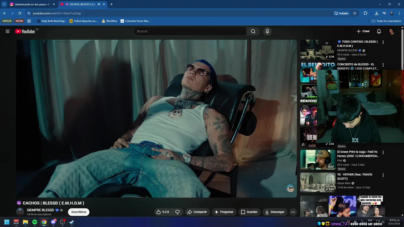Image resolution: width=404 pixels, height=227 pixels.
Task: Open Fútbol deportes en bookmark
Action: pos(83,21)
